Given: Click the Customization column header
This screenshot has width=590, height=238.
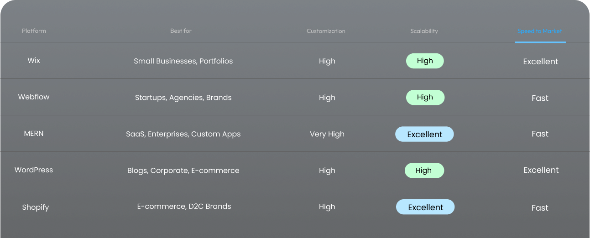Looking at the screenshot, I should [x=326, y=31].
